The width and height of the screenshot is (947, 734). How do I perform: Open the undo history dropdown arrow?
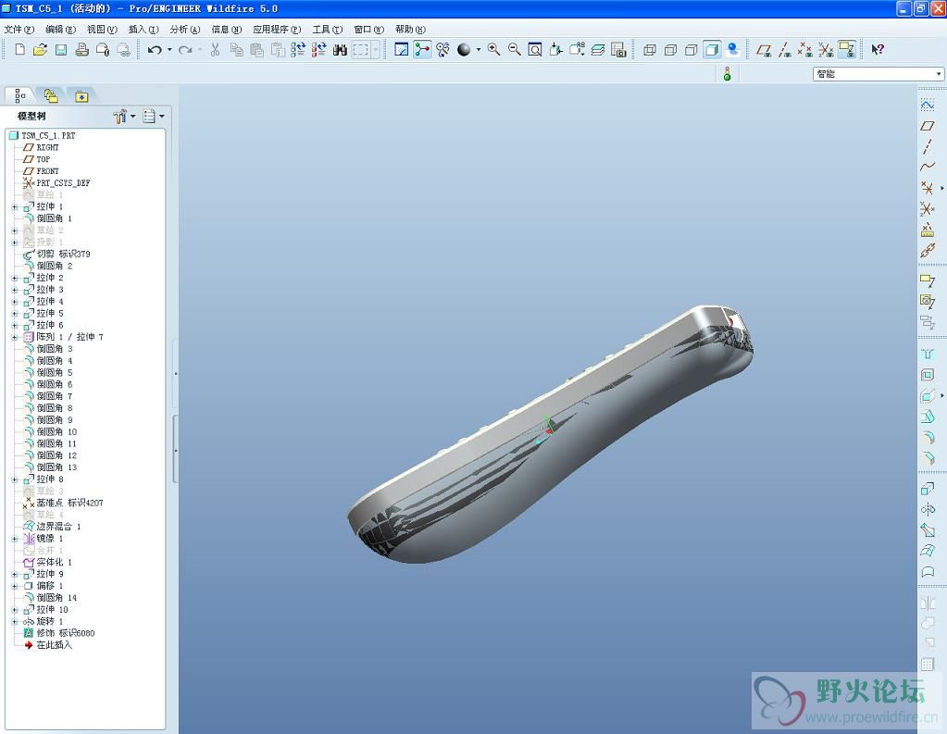point(169,50)
